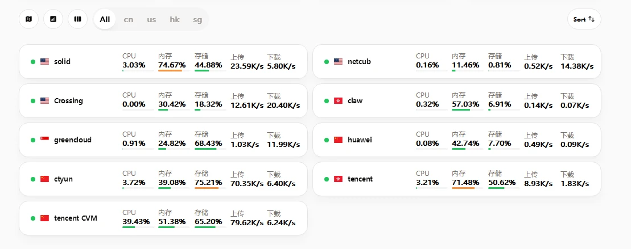Click the chart statistics icon button
The width and height of the screenshot is (631, 249).
tap(53, 19)
